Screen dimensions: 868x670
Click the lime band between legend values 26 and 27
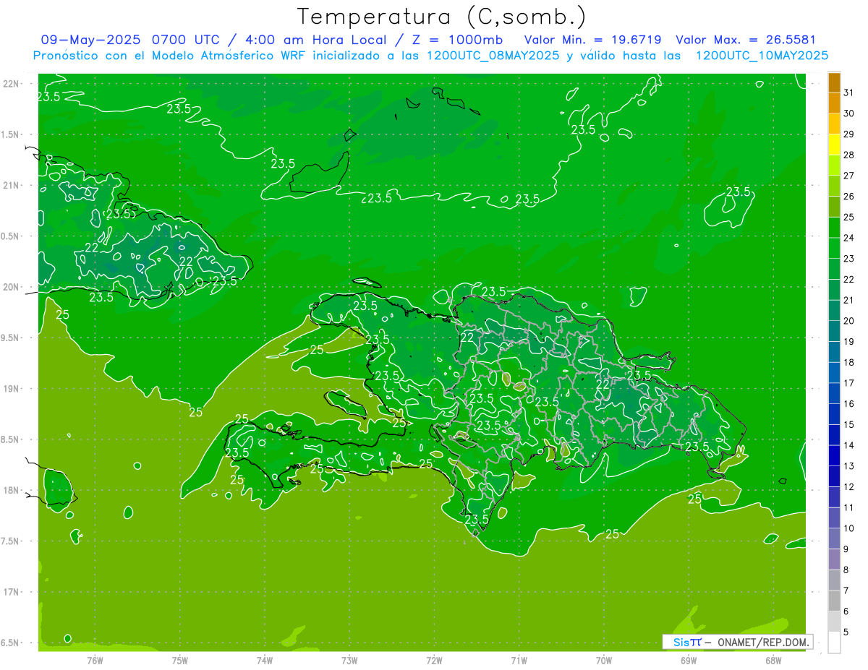pos(834,186)
